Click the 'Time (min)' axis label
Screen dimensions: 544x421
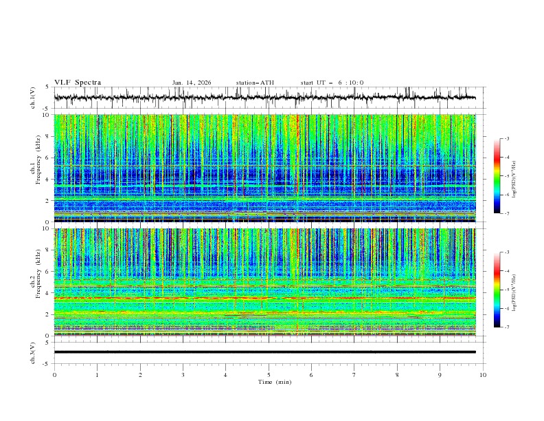275,382
